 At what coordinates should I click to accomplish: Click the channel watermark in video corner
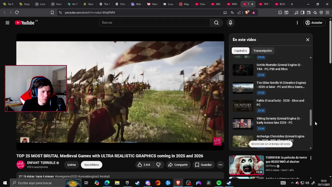coord(217,141)
